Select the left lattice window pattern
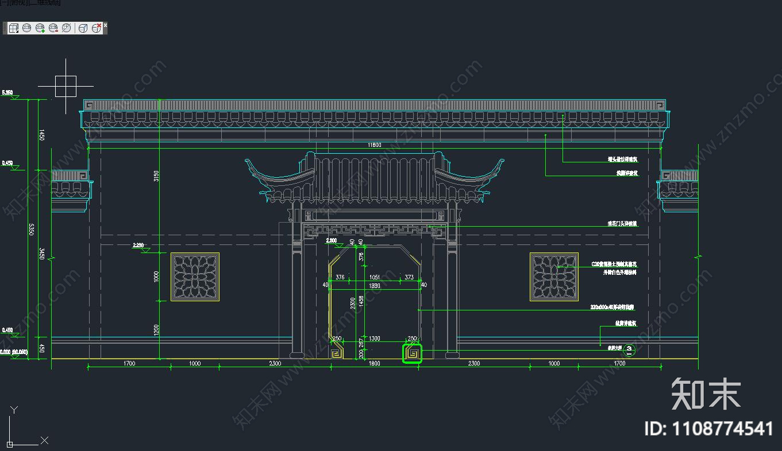782x451 pixels. pyautogui.click(x=195, y=277)
